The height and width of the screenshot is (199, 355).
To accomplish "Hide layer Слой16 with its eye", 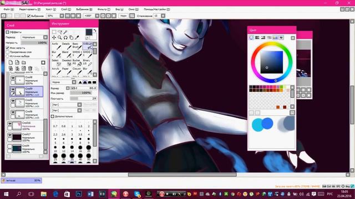I will (10, 124).
